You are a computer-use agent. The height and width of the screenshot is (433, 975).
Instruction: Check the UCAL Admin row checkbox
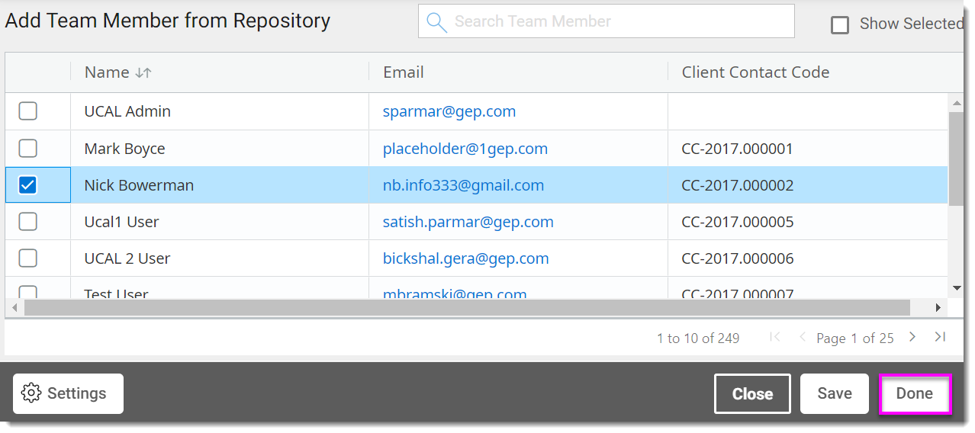(x=27, y=111)
